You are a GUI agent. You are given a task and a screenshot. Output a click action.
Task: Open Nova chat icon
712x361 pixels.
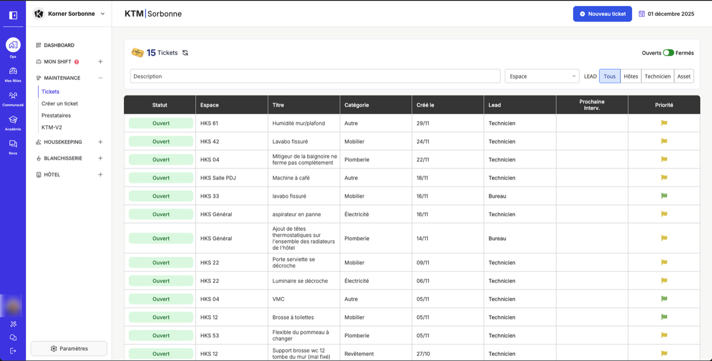tap(13, 144)
